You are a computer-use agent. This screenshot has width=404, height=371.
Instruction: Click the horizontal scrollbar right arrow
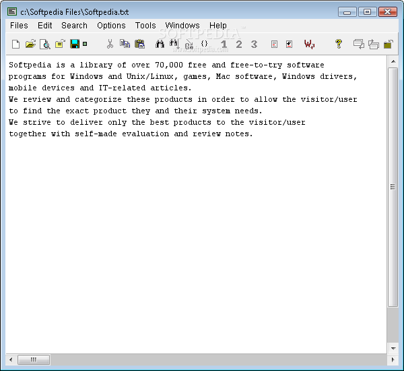tap(393, 360)
